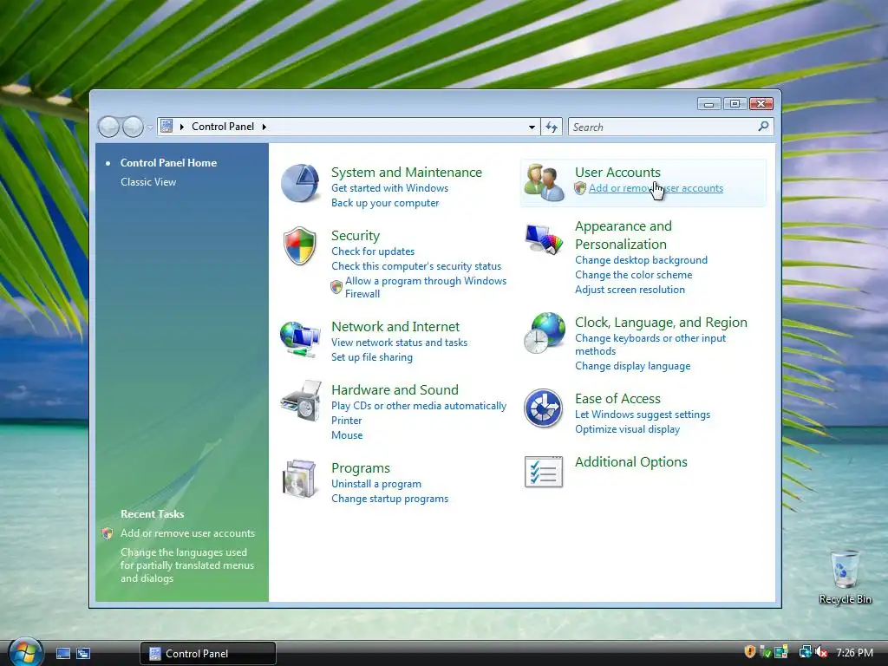
Task: Open Hardware and Sound heading
Action: point(395,390)
